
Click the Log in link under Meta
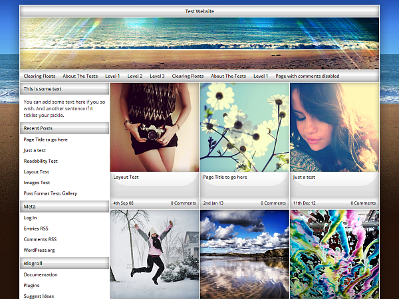tap(31, 218)
